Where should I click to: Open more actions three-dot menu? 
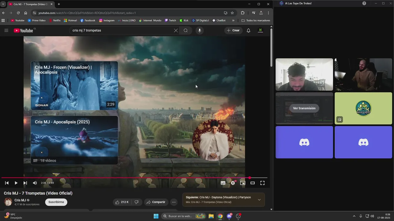click(x=174, y=202)
